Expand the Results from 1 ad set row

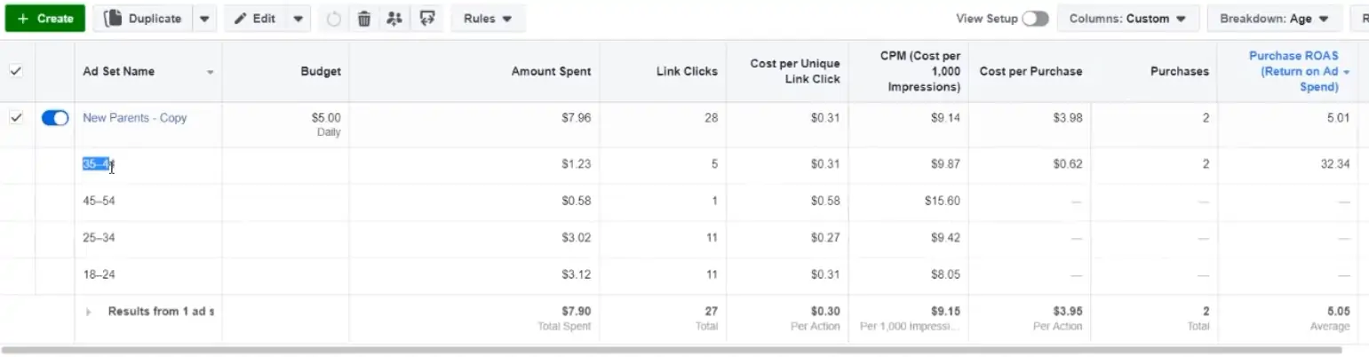coord(88,312)
